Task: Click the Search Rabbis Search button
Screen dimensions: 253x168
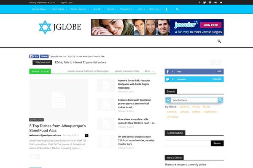Action: (x=217, y=143)
